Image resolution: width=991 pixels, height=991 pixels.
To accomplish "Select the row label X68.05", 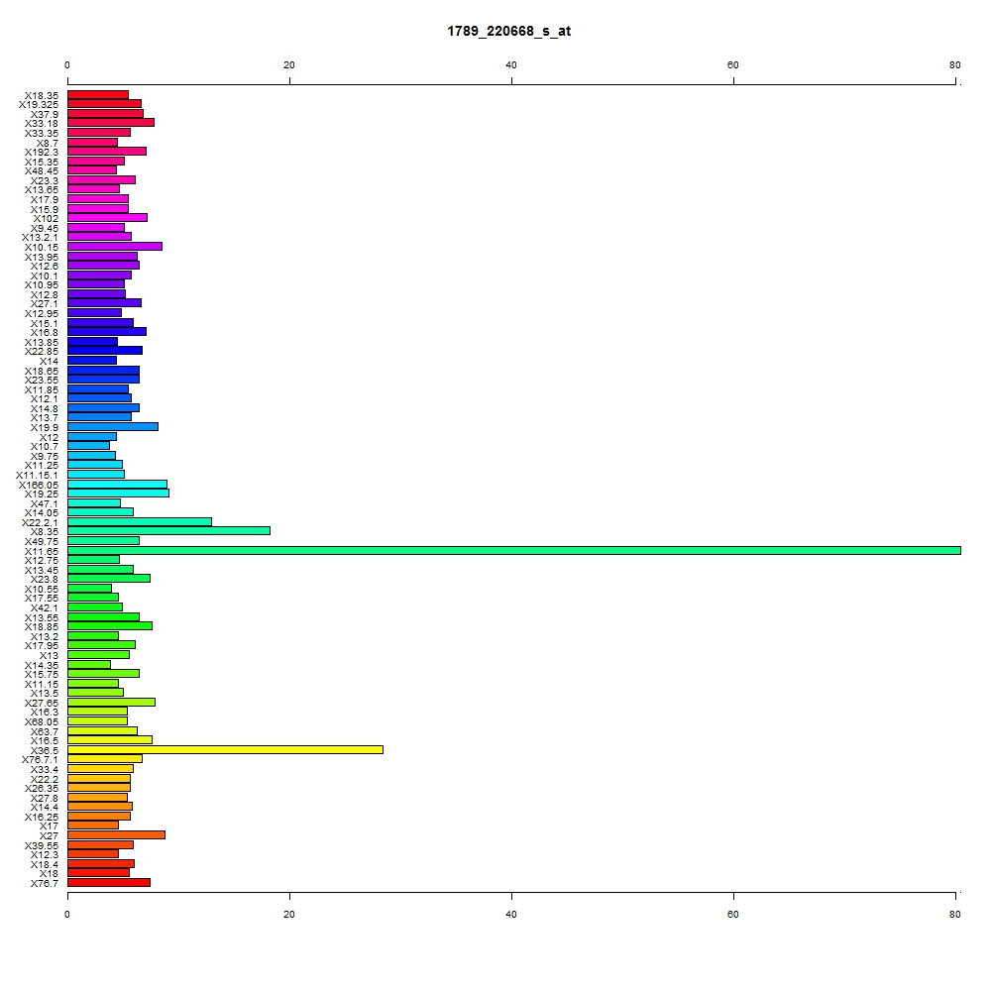I will (x=42, y=721).
